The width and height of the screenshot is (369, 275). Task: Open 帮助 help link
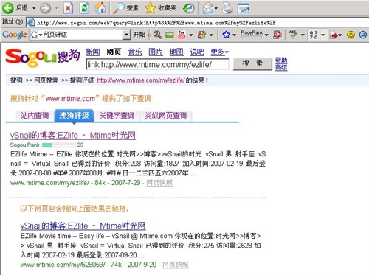click(x=281, y=60)
